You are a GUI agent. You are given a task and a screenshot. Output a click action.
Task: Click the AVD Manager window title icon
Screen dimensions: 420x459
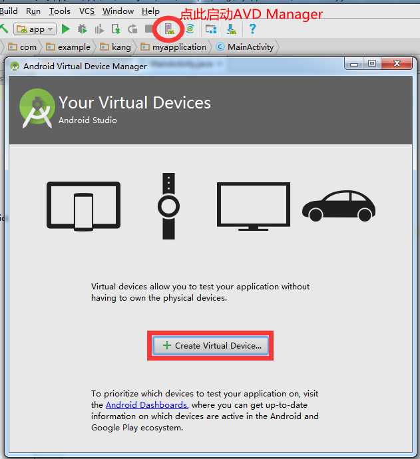[15, 66]
